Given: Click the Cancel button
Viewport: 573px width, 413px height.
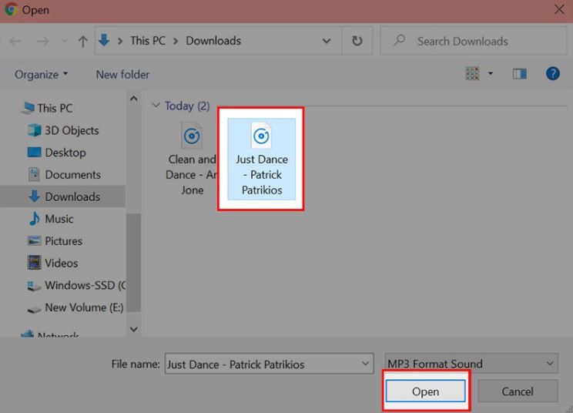Looking at the screenshot, I should click(518, 391).
